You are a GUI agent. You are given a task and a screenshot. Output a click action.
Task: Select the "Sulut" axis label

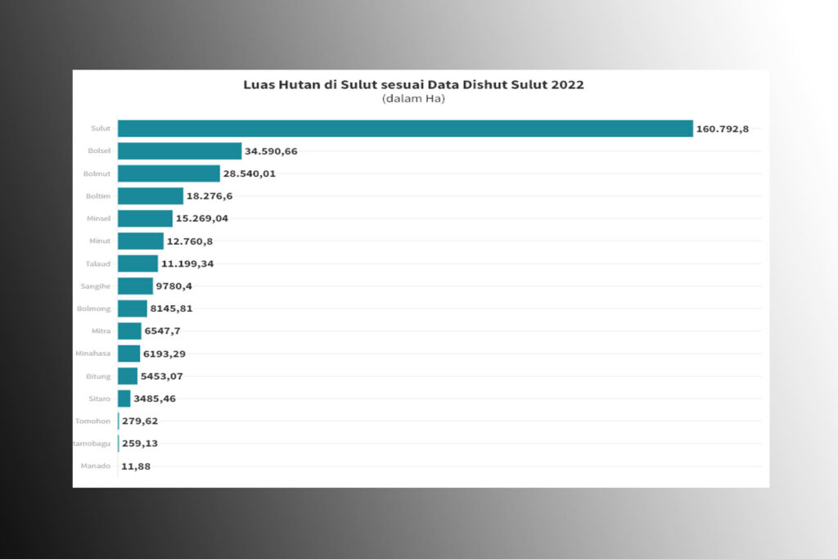101,128
